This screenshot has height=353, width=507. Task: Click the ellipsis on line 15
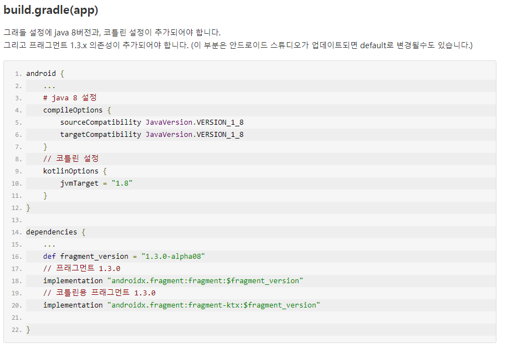point(49,245)
